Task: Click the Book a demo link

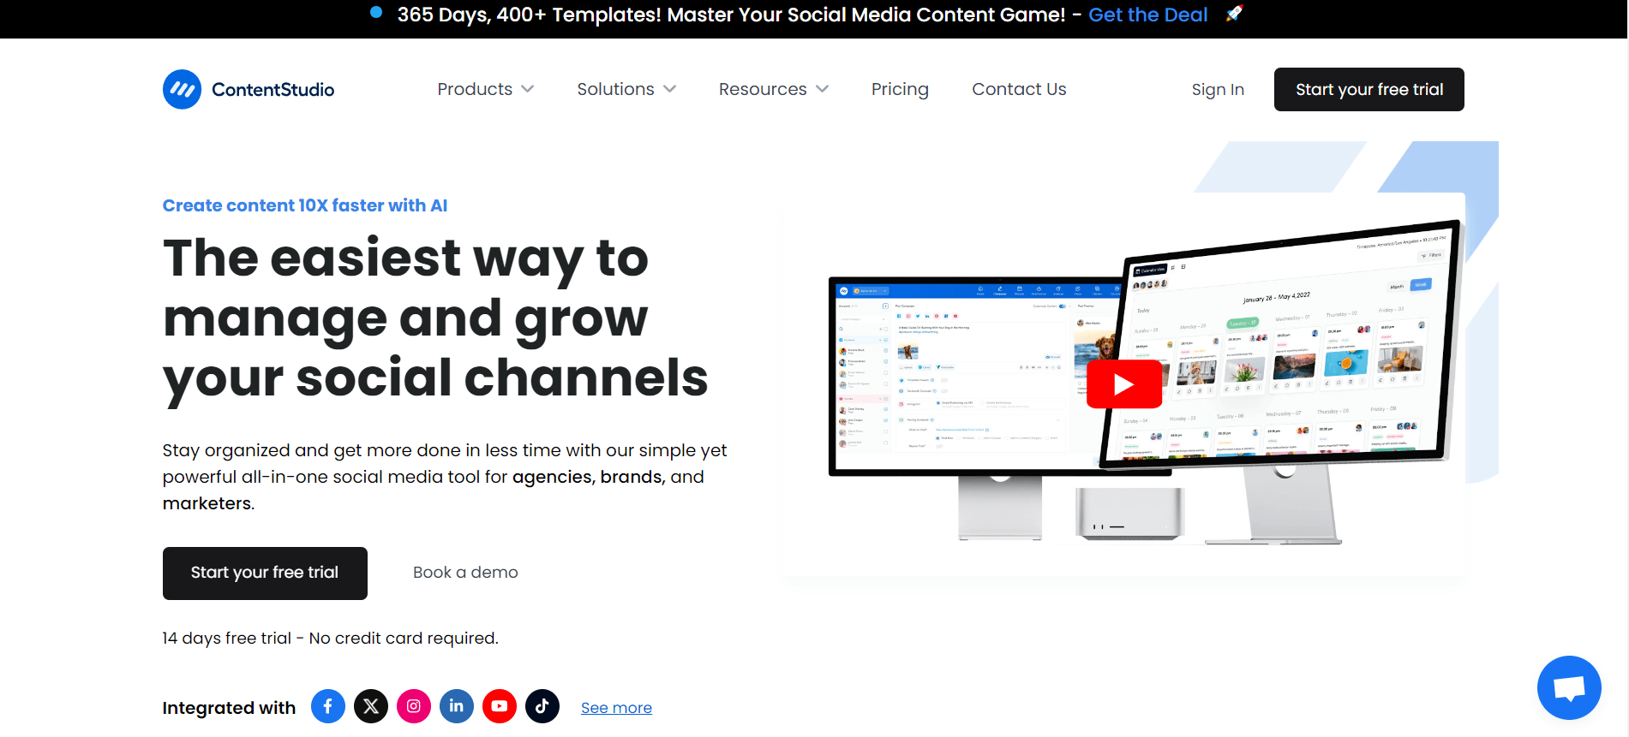Action: pyautogui.click(x=465, y=572)
